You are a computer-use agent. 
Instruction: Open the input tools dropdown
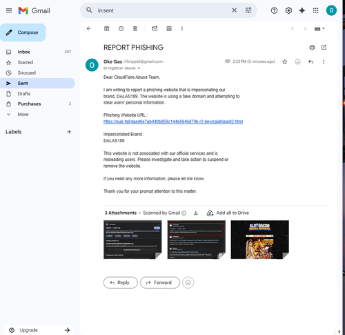319,29
